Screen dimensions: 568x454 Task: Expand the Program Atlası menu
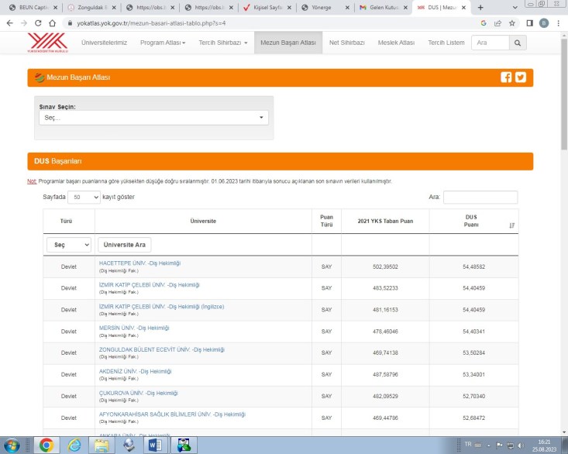(x=162, y=43)
